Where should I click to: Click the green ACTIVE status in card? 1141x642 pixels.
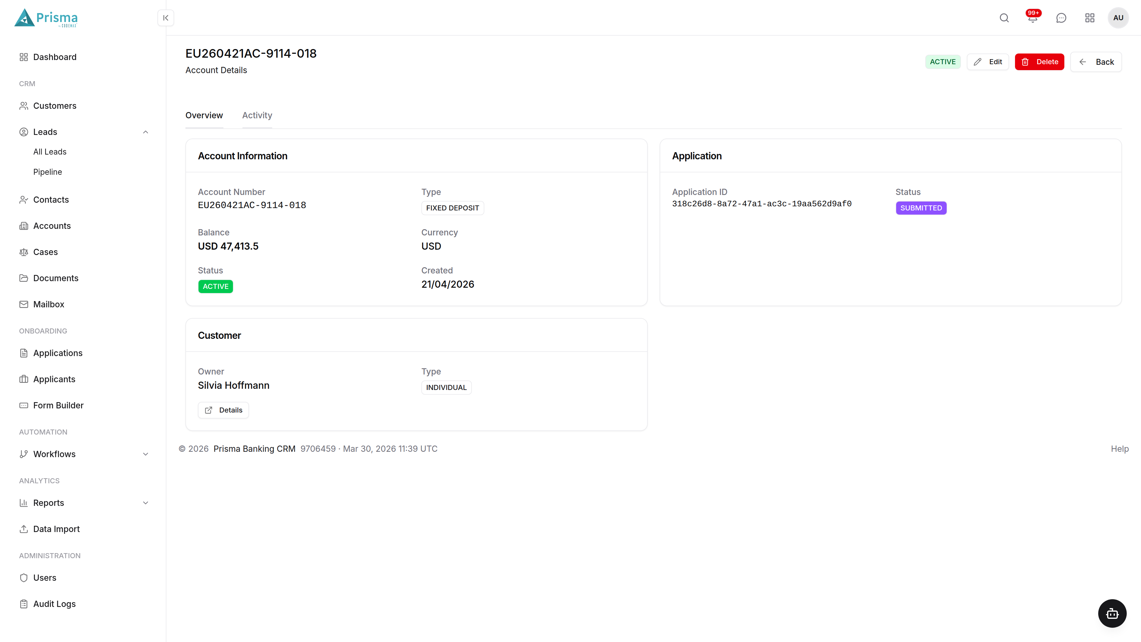point(216,287)
